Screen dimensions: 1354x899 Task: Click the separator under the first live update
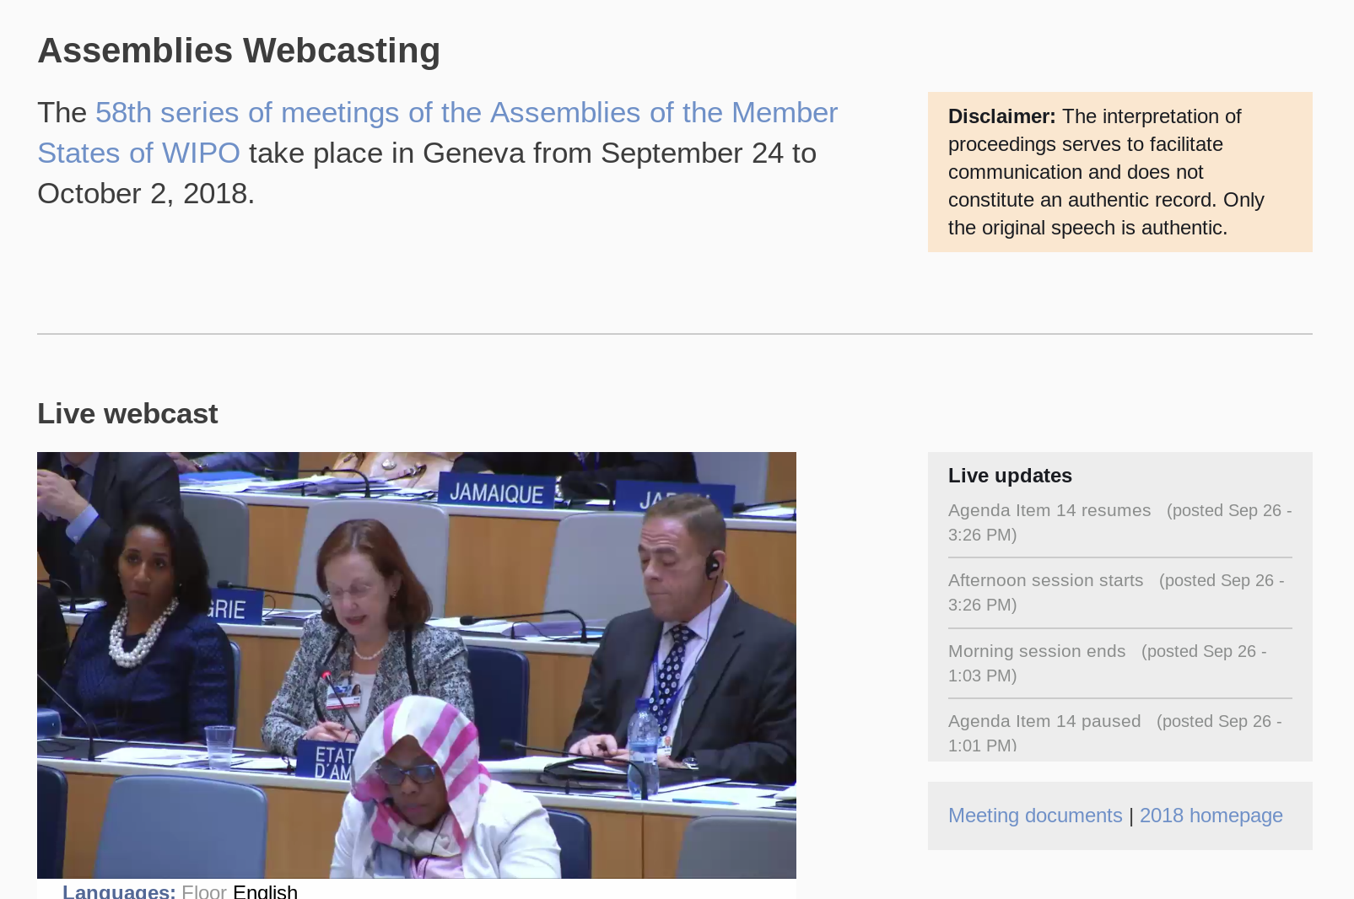(x=1119, y=556)
